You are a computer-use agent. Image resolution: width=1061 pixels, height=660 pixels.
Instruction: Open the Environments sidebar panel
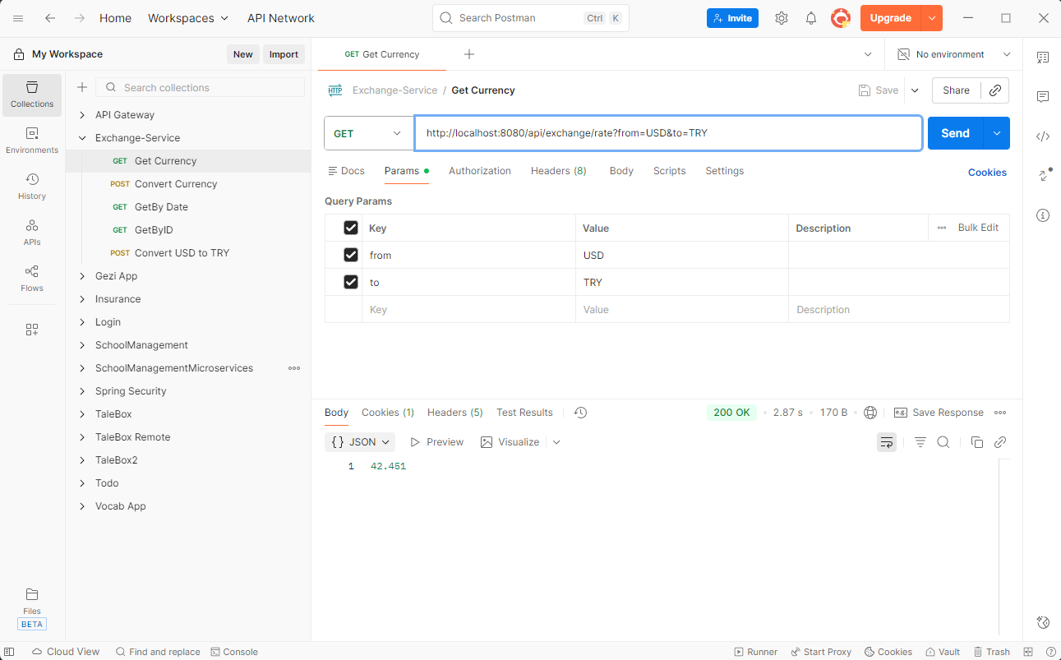32,140
